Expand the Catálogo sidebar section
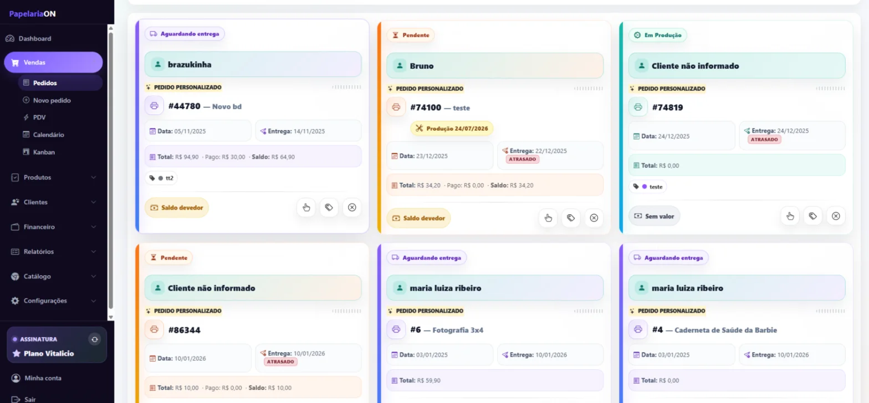The height and width of the screenshot is (403, 869). [53, 276]
